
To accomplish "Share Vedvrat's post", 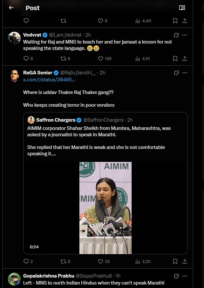I will [x=185, y=58].
